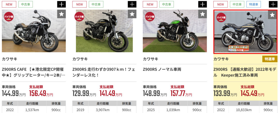Screen dimensions: 278x113
Task: Favorite the Z900RS CAFE with star icon
Action: (61, 14)
